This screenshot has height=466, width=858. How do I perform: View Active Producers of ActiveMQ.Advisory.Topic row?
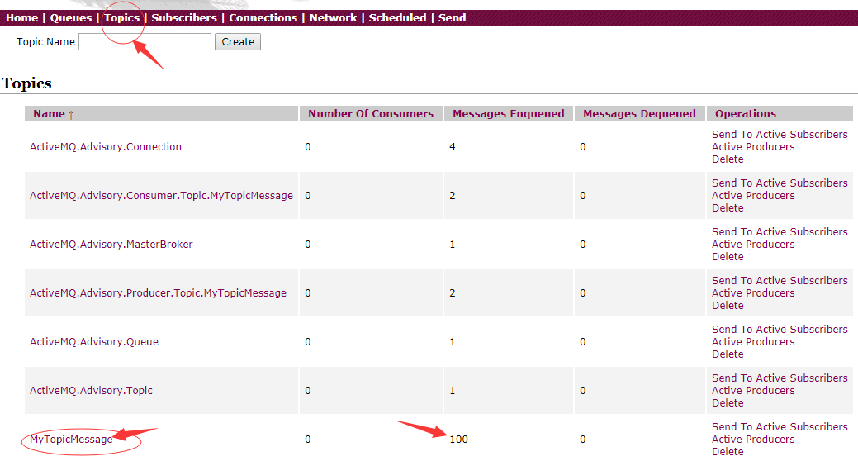pyautogui.click(x=753, y=391)
